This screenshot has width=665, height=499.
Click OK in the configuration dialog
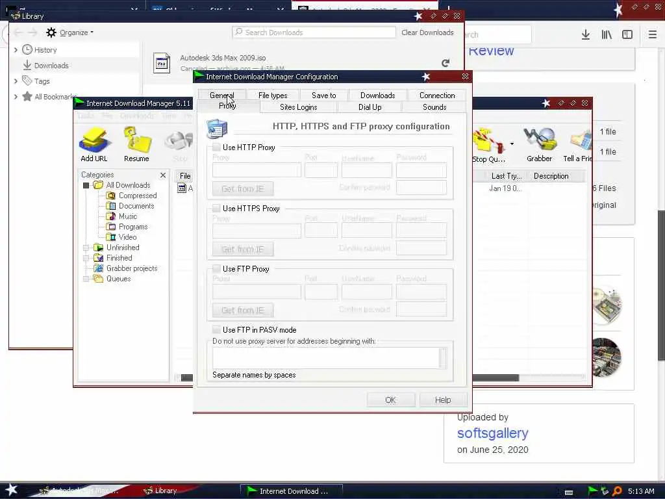click(390, 400)
